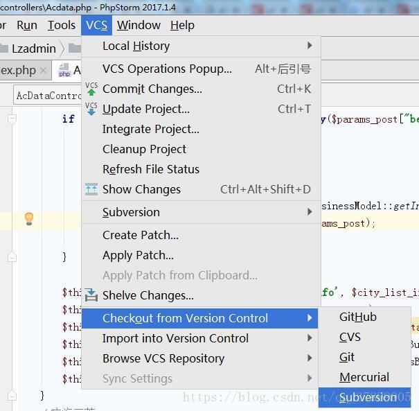419x411 pixels.
Task: Select Apply Patch entry
Action: coord(201,255)
